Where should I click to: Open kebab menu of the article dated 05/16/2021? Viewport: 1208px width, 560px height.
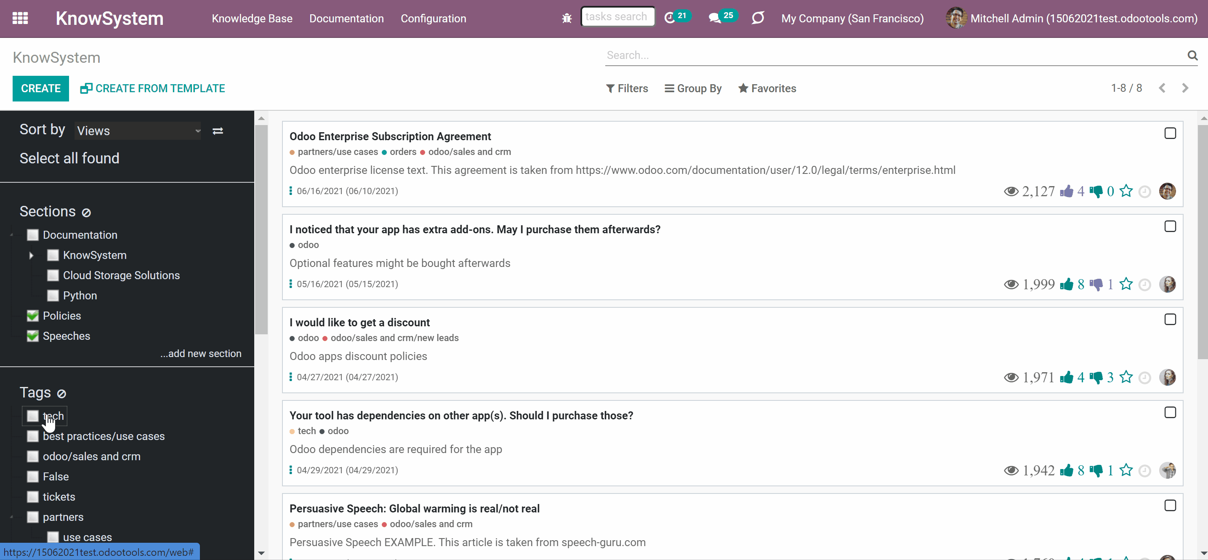[x=291, y=284]
